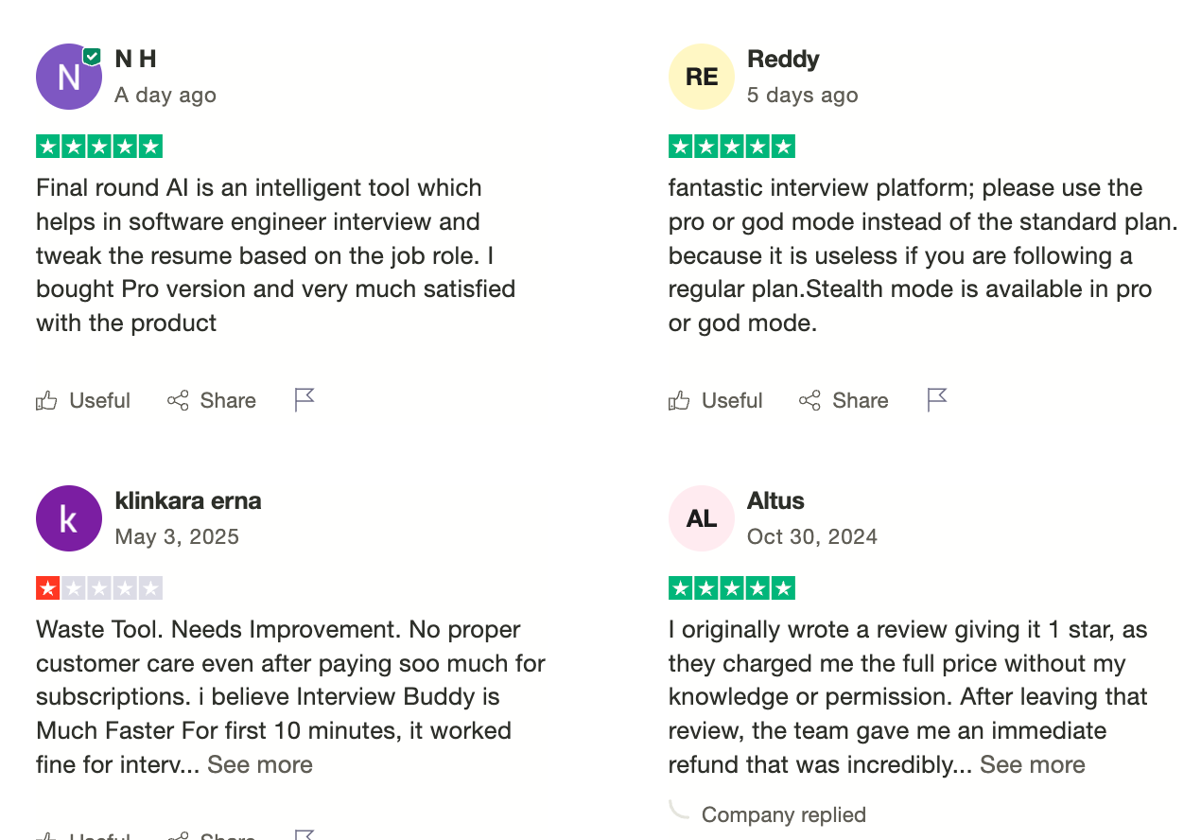
Task: Click the five-star rating on Altus's review
Action: (x=732, y=588)
